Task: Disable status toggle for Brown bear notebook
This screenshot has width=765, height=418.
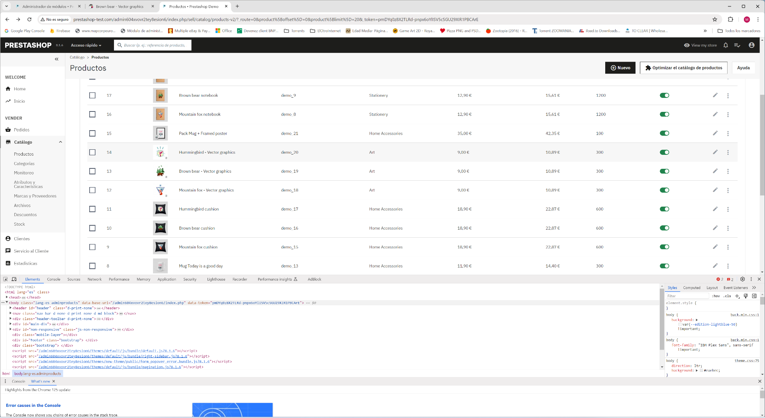Action: point(664,95)
